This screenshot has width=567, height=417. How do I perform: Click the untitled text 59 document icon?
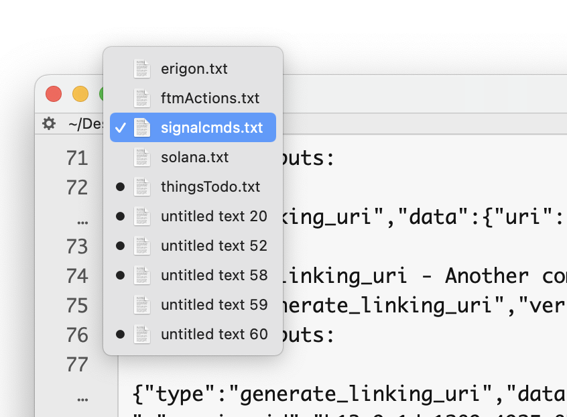point(142,305)
